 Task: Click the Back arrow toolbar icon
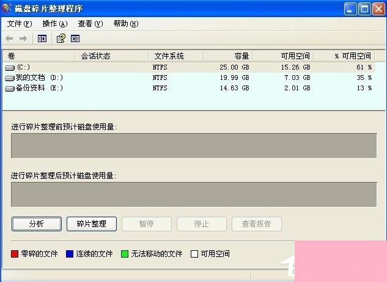pyautogui.click(x=9, y=38)
